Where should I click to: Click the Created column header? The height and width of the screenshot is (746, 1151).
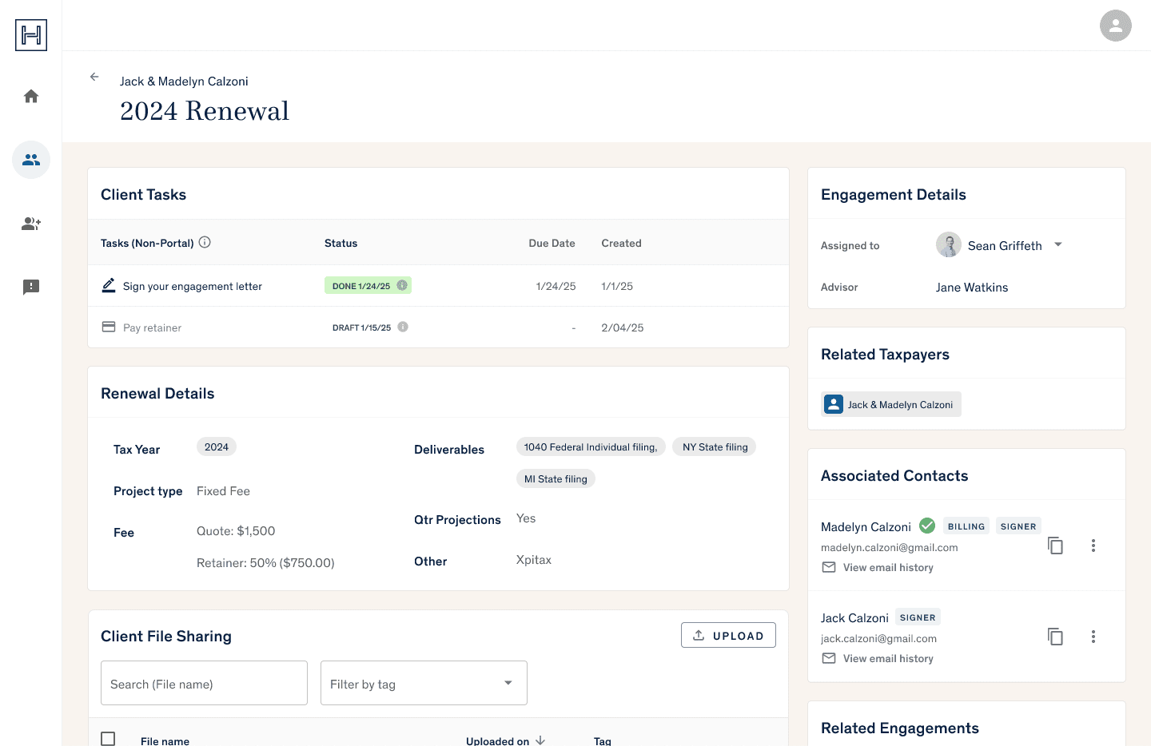tap(621, 243)
